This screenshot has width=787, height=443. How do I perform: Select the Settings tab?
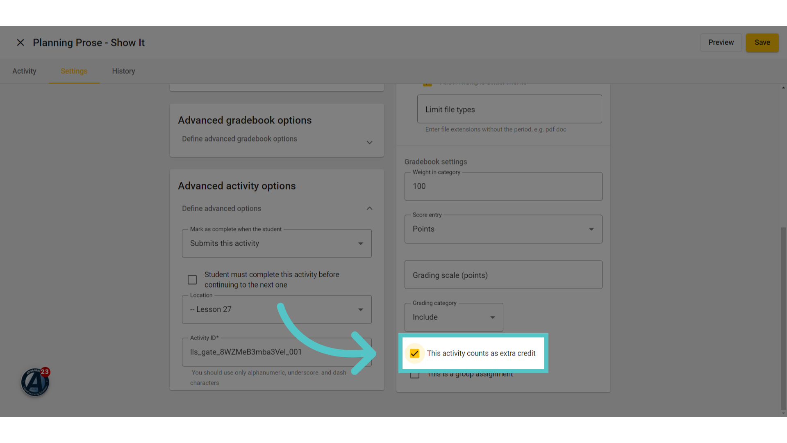coord(74,71)
